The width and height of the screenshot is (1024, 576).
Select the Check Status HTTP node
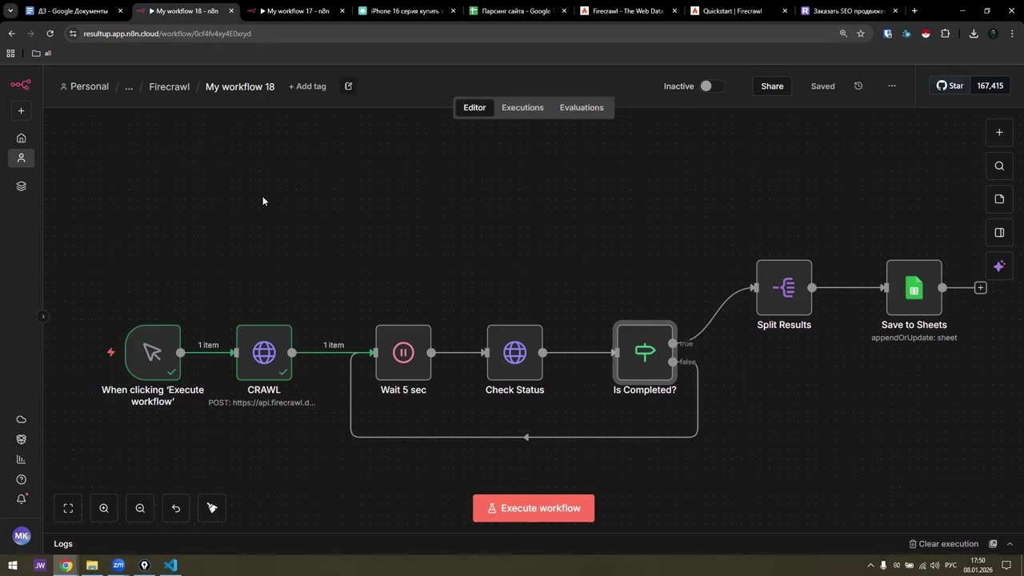(x=514, y=352)
